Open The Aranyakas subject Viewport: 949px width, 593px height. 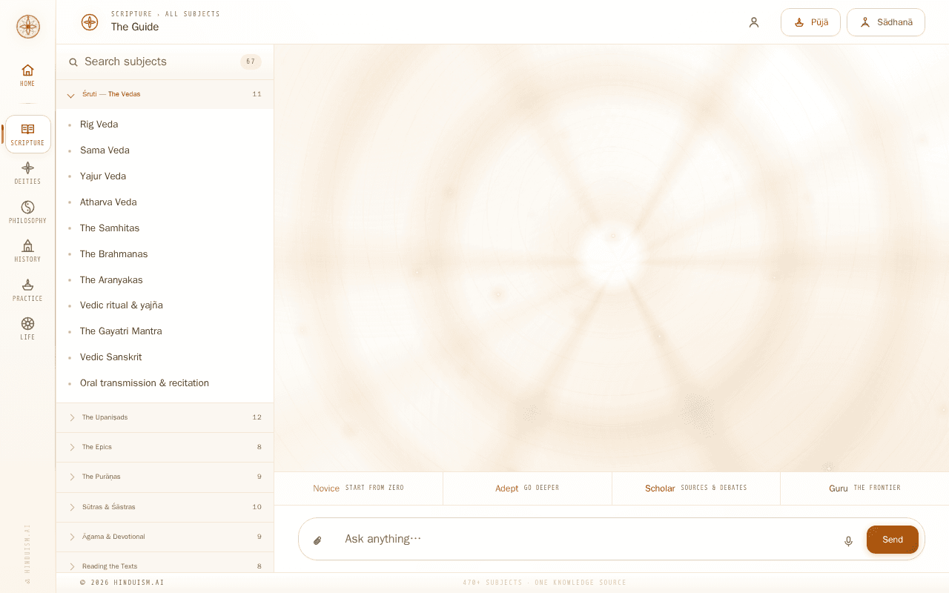click(x=165, y=280)
